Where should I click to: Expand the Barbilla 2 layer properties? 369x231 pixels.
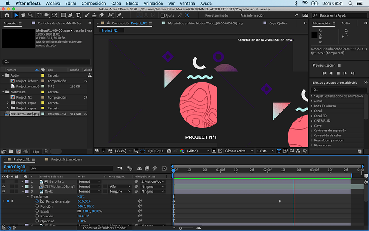[22, 181]
